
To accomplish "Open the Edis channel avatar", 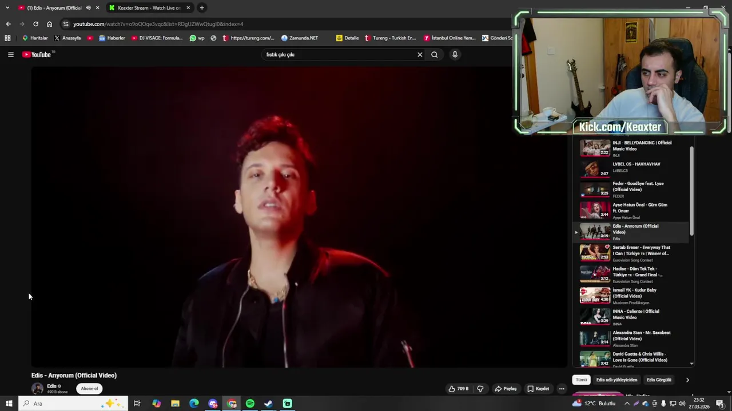I will click(37, 389).
